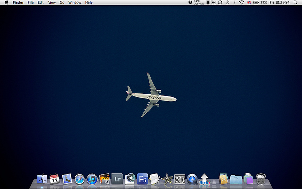Open System Preferences gear icon
The height and width of the screenshot is (189, 302).
tap(180, 179)
